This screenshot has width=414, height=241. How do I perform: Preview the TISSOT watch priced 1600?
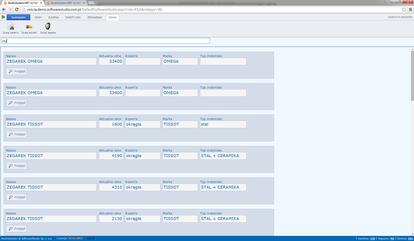tap(16, 134)
